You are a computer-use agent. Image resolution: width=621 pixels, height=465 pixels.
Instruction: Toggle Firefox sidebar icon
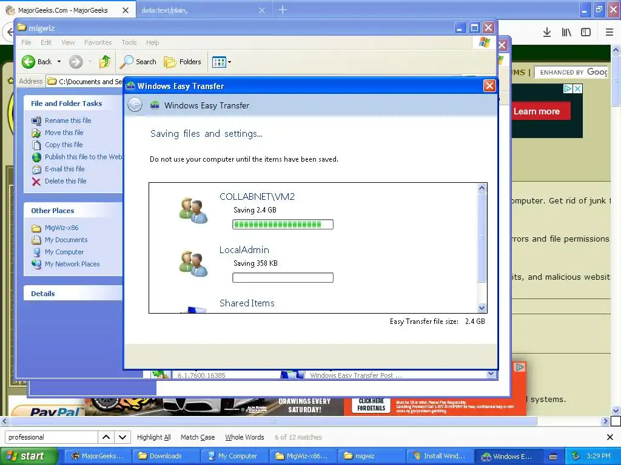(586, 33)
